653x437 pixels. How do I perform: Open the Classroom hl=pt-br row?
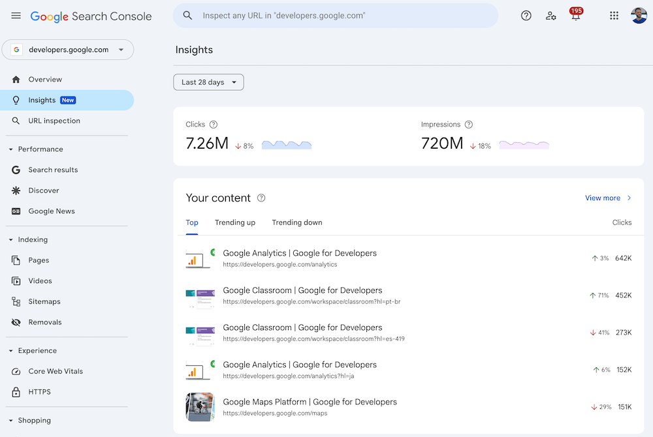[x=409, y=295]
